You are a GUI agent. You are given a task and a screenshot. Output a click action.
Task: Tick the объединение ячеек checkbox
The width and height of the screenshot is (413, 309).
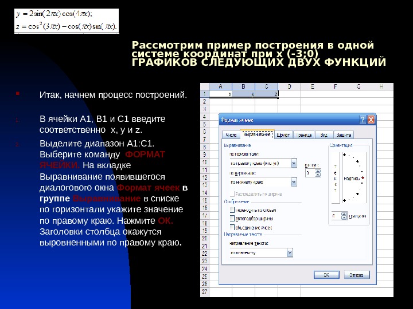[x=232, y=227]
